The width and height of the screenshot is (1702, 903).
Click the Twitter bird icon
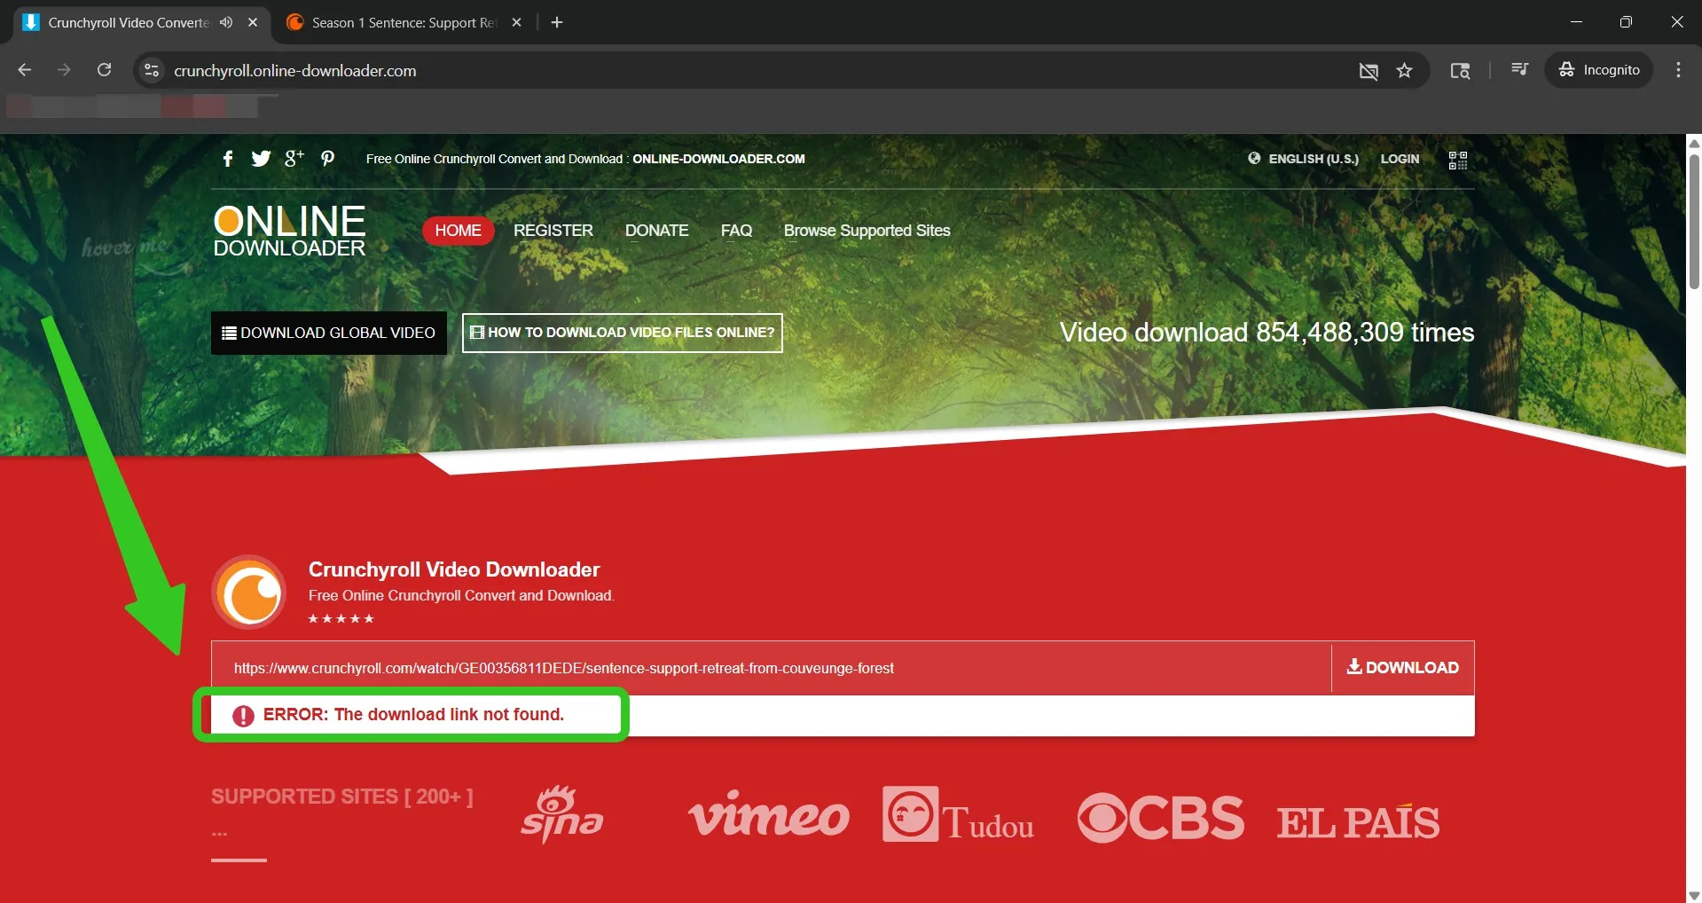click(x=261, y=159)
